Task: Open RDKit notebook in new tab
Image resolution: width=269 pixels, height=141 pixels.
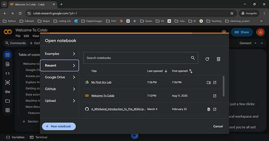Action: click(214, 109)
